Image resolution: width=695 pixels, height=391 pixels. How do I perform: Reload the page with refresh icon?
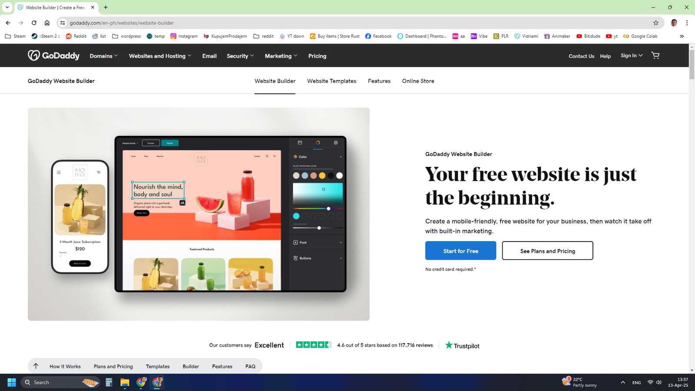tap(34, 23)
